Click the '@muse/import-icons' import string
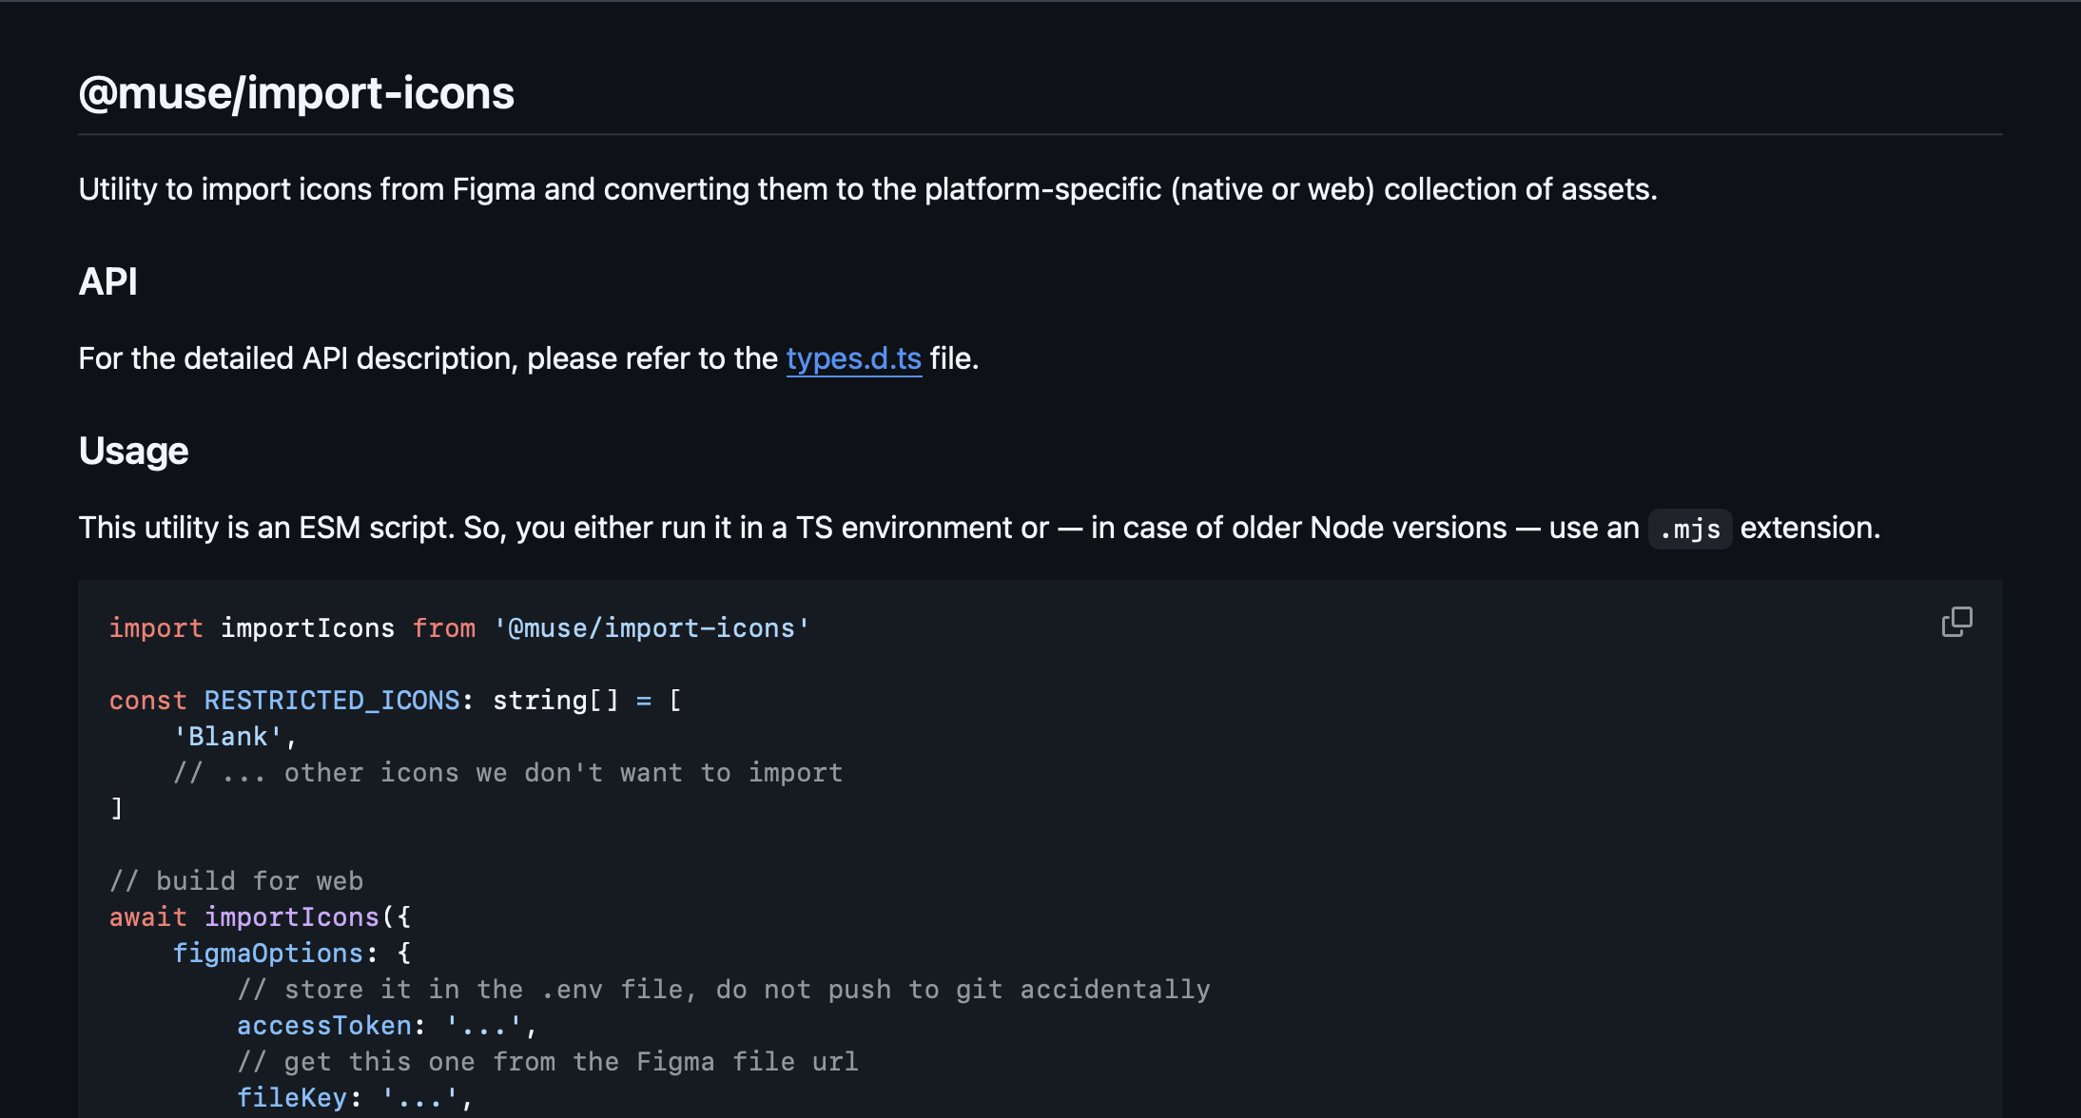Image resolution: width=2081 pixels, height=1118 pixels. tap(651, 628)
